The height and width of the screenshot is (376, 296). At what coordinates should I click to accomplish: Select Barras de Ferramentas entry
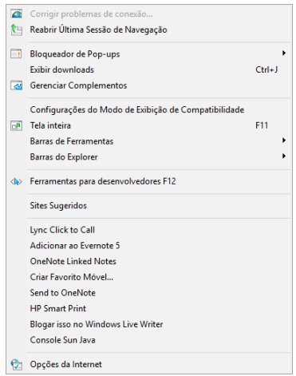coord(149,141)
